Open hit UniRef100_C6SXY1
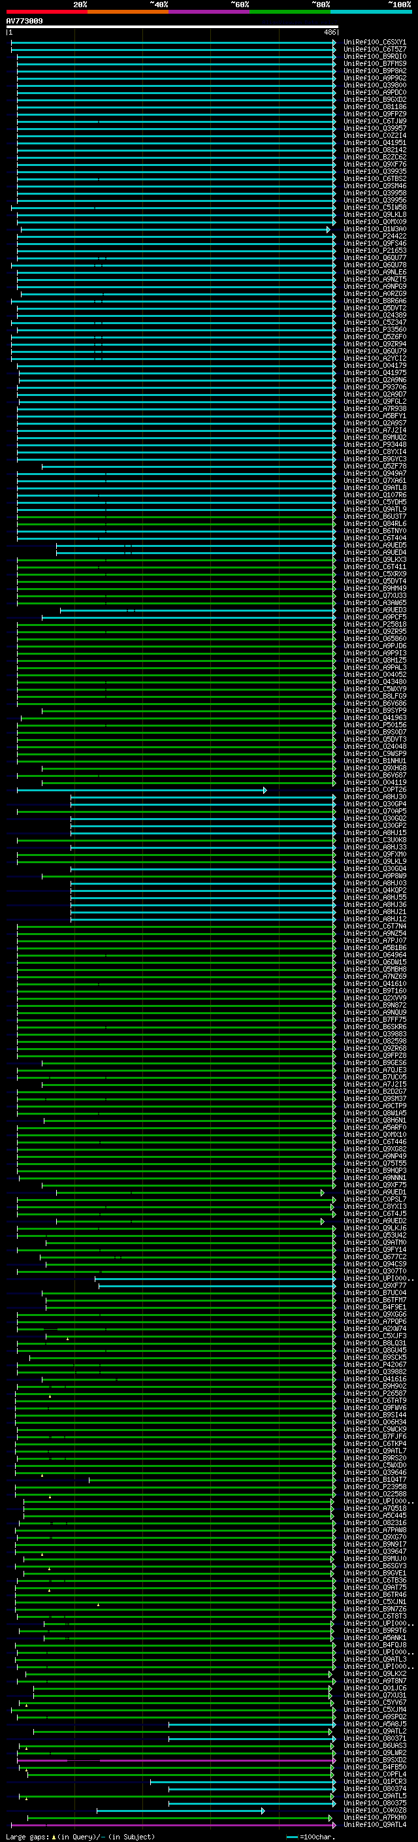The width and height of the screenshot is (418, 1842). click(374, 42)
